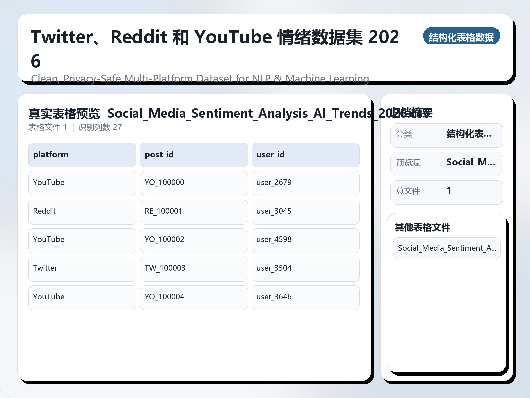
Task: Click the user_2679 cell
Action: point(305,183)
